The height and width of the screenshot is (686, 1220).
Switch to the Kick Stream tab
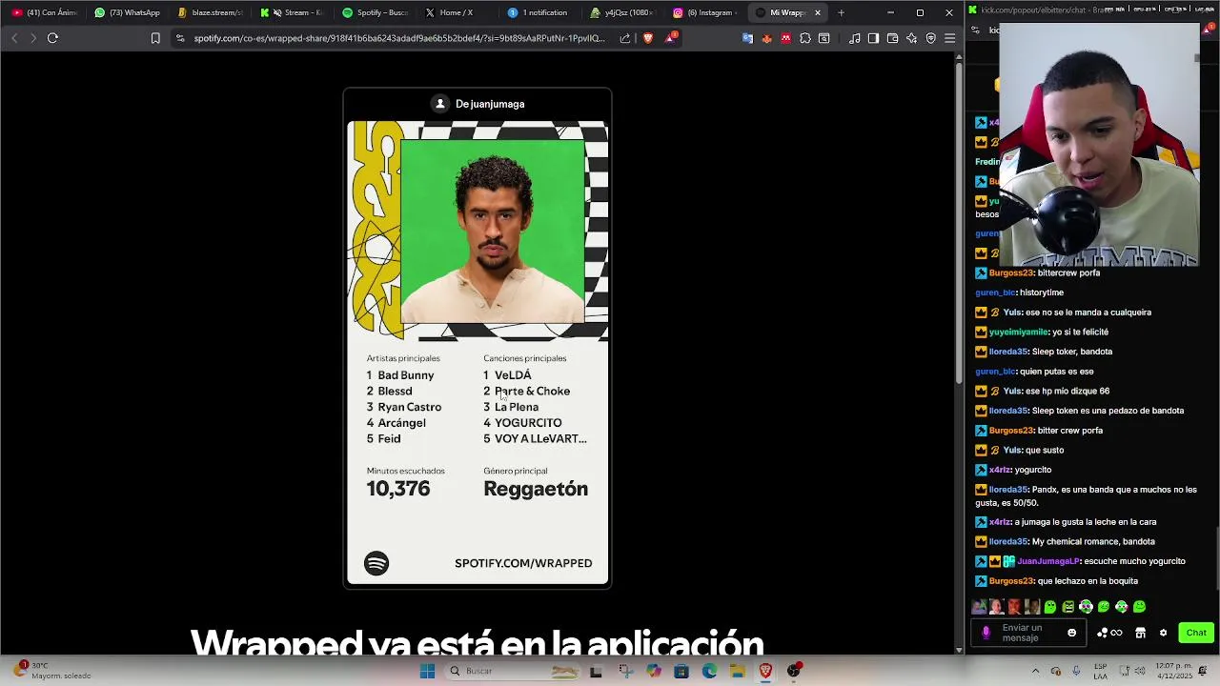tap(292, 12)
